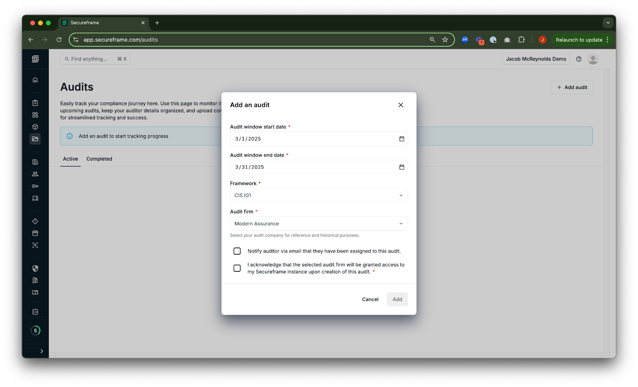Open the open book icon in sidebar
This screenshot has width=638, height=387.
35,292
